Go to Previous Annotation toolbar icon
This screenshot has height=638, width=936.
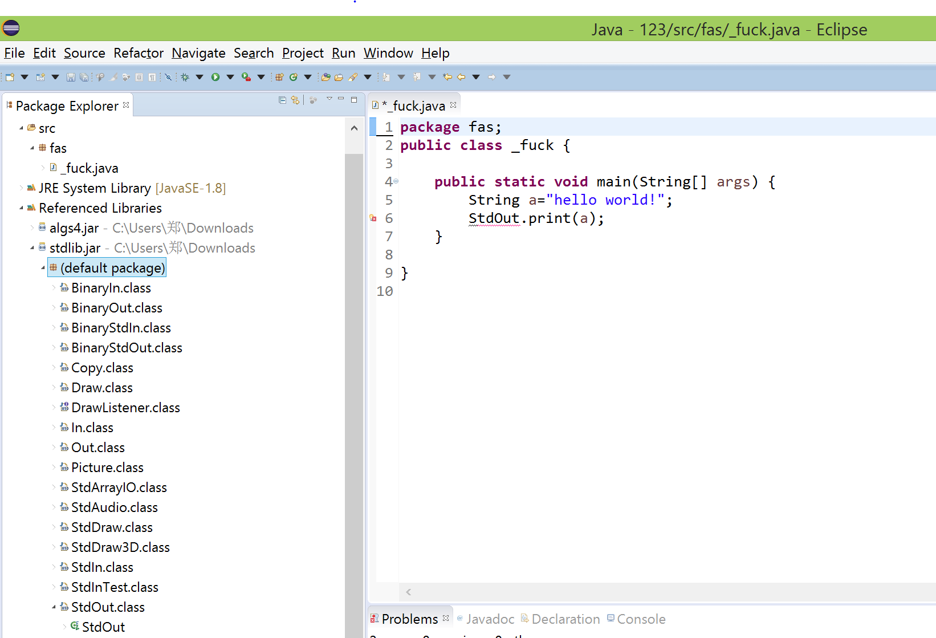(417, 77)
